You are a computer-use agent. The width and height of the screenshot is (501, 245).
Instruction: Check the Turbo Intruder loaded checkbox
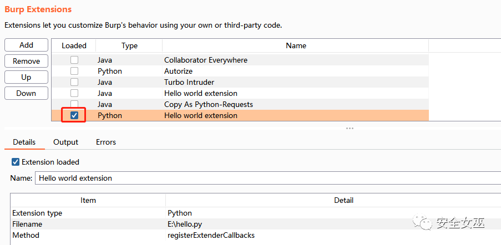(x=74, y=82)
